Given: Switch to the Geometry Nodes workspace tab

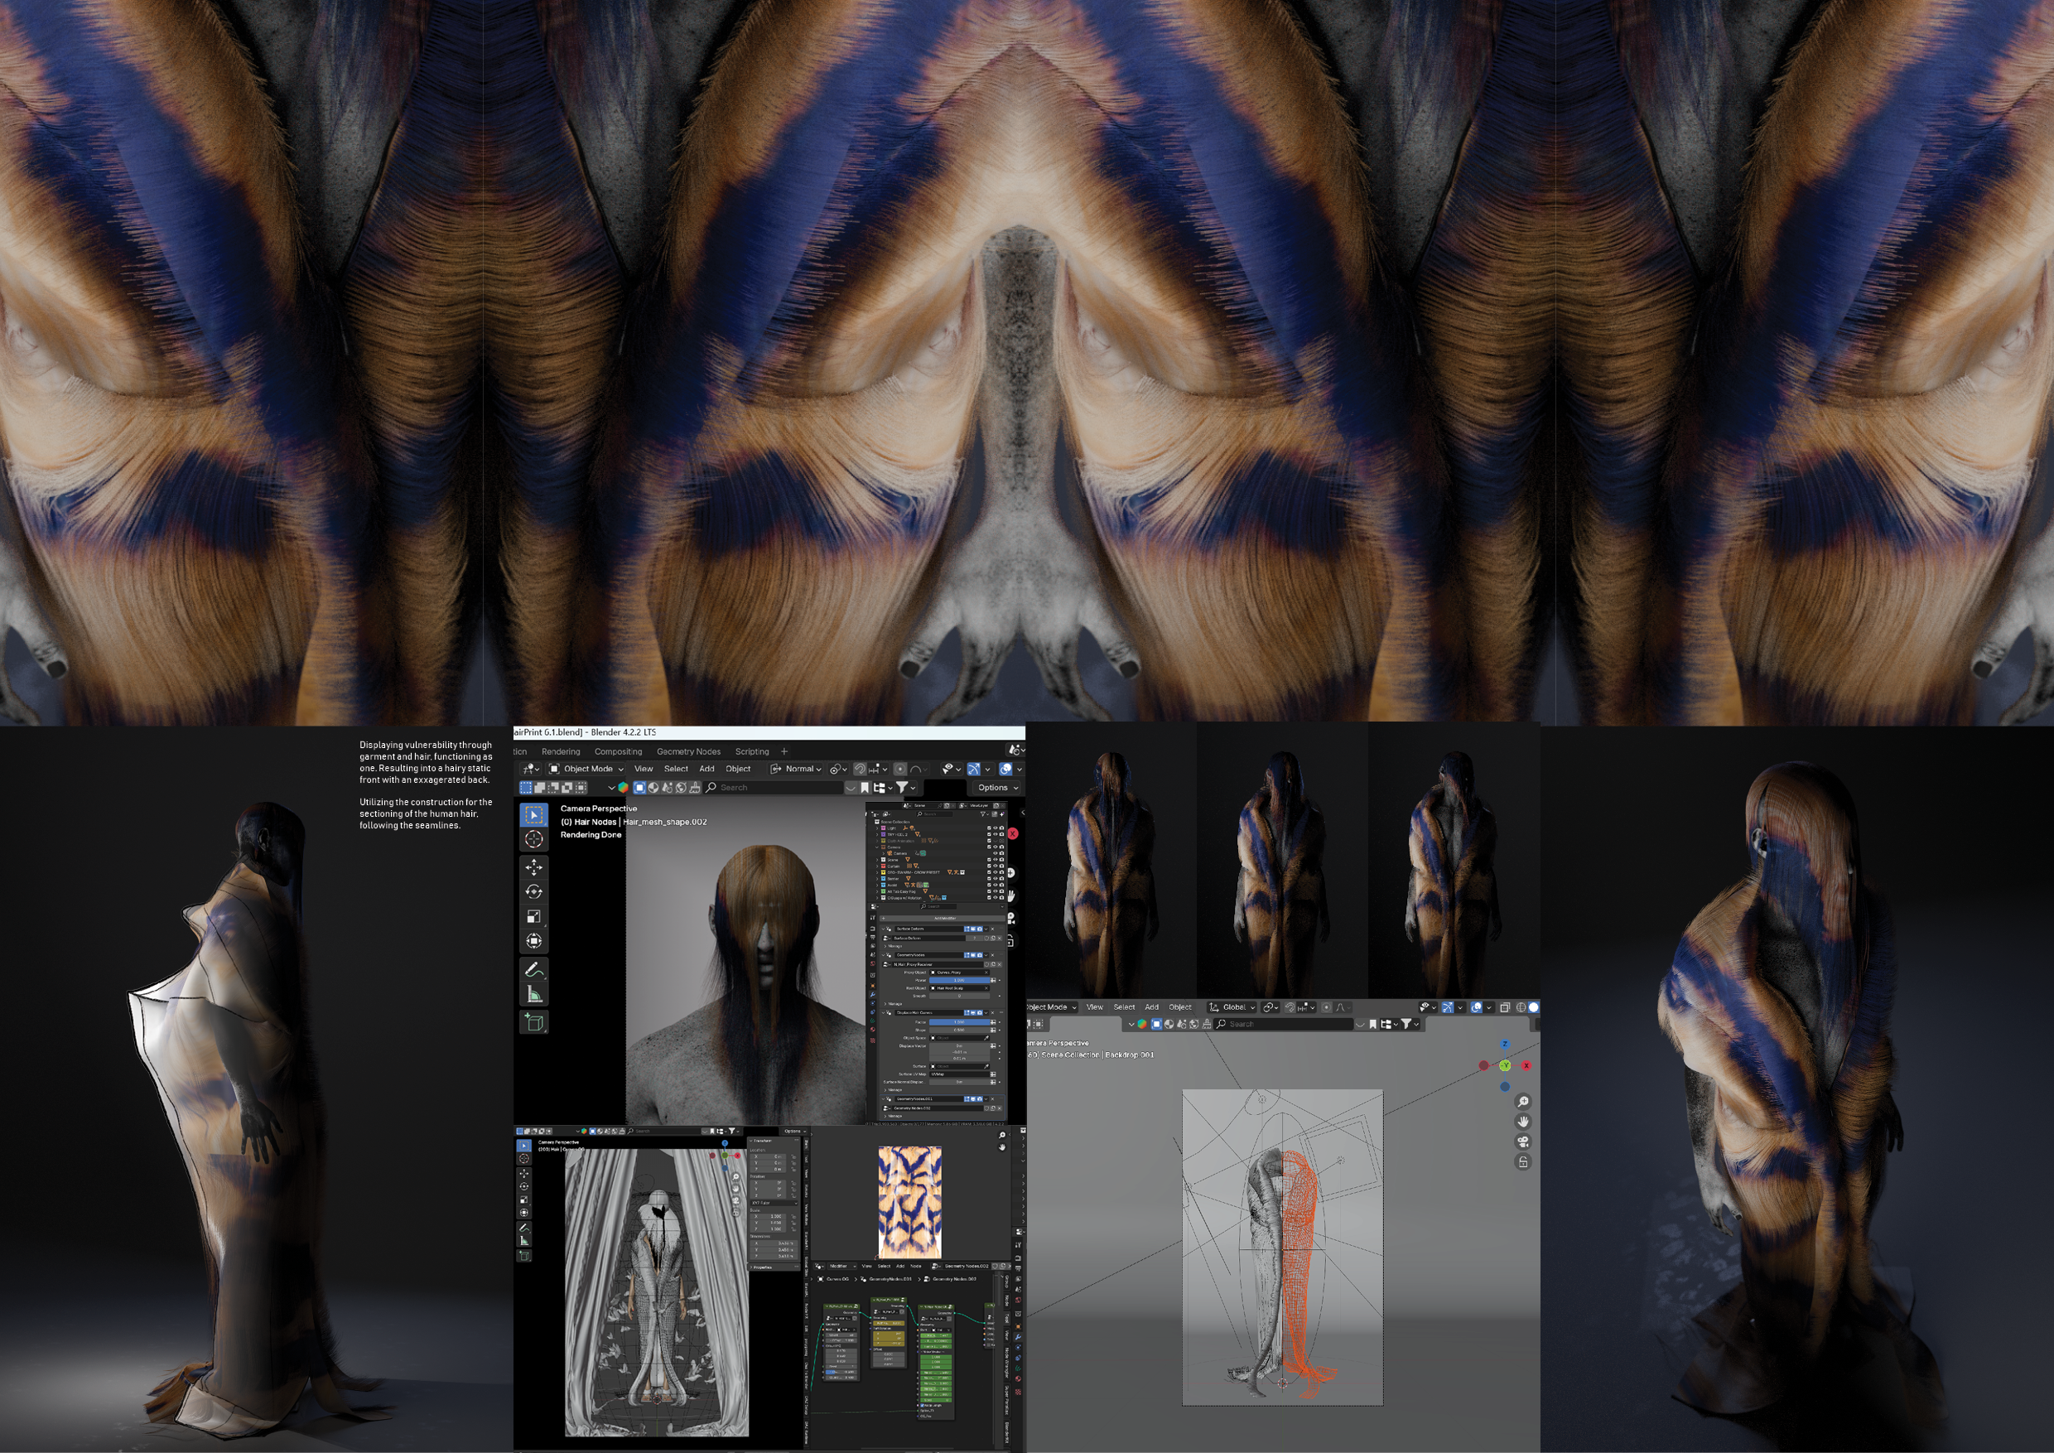Looking at the screenshot, I should coord(689,751).
